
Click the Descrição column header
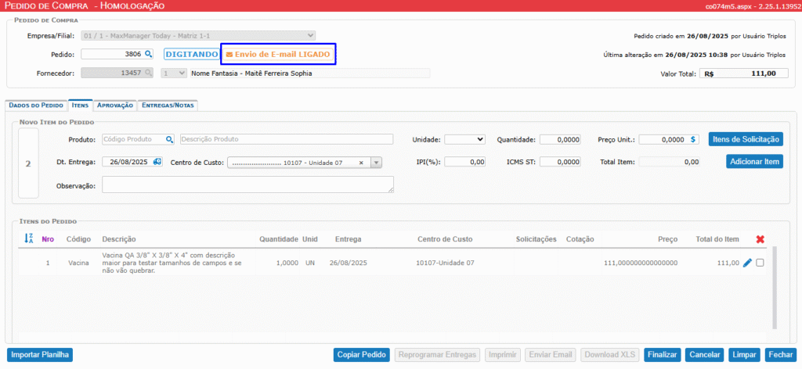pos(119,239)
